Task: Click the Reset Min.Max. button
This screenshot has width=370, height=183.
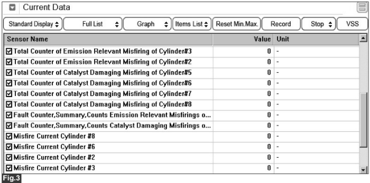Action: 237,24
